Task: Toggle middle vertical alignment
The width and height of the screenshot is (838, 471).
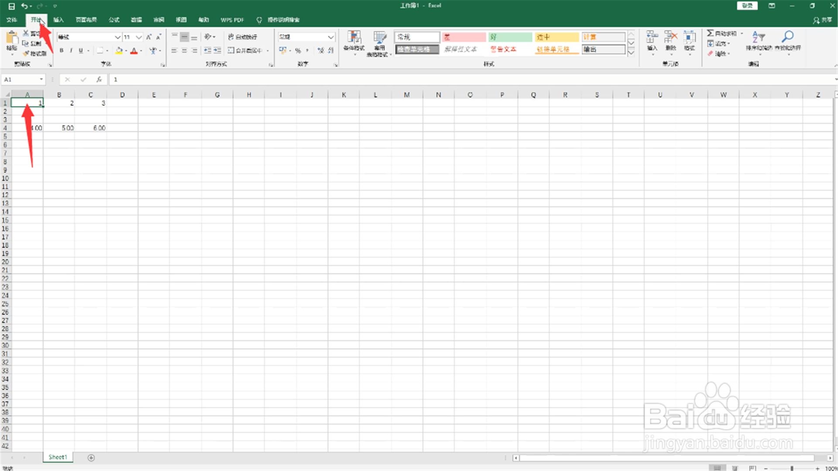Action: pos(185,37)
